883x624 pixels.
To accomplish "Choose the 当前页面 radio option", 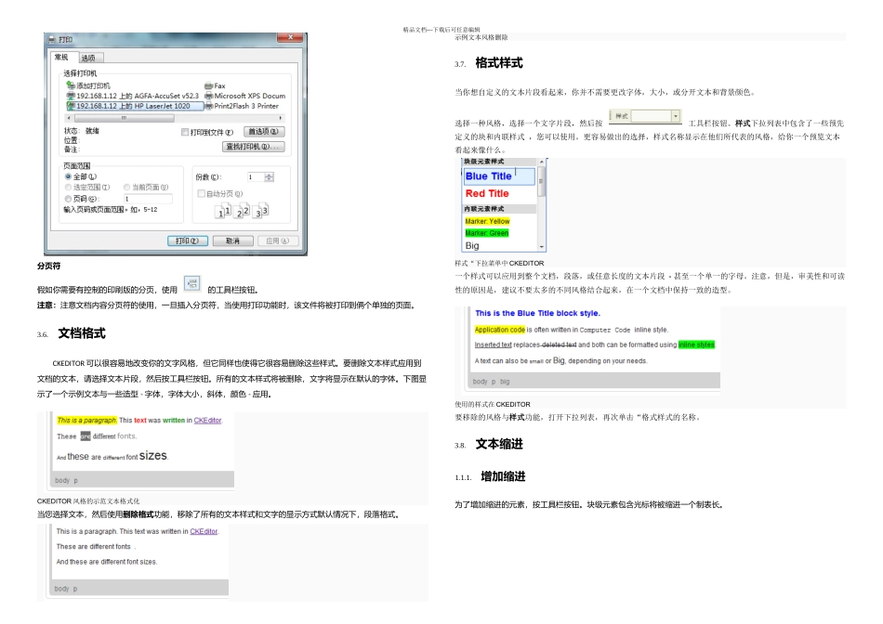I will [126, 188].
